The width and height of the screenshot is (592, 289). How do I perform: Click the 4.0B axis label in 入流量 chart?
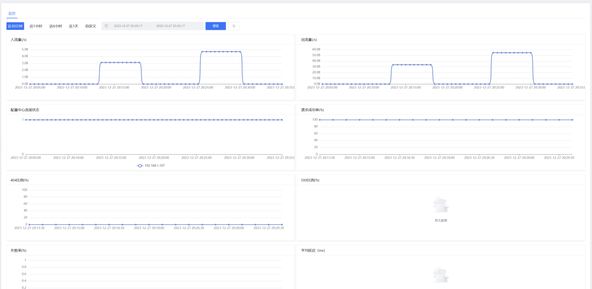(25, 56)
